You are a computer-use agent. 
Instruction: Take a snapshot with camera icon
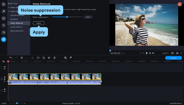point(177,53)
